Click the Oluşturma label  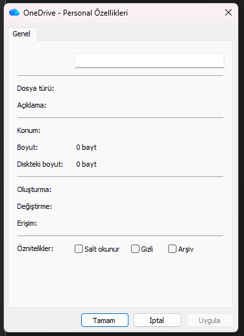coord(34,189)
